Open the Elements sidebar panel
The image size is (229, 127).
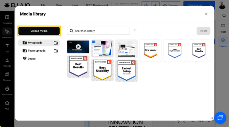point(7,77)
